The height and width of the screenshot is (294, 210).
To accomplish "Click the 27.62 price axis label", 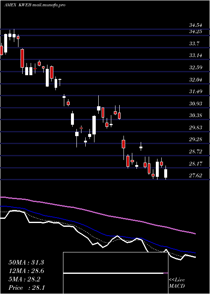I will click(195, 176).
